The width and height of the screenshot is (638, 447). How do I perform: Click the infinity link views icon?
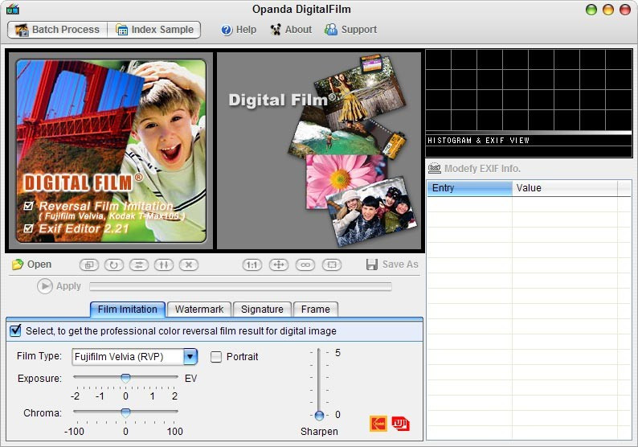(x=305, y=265)
